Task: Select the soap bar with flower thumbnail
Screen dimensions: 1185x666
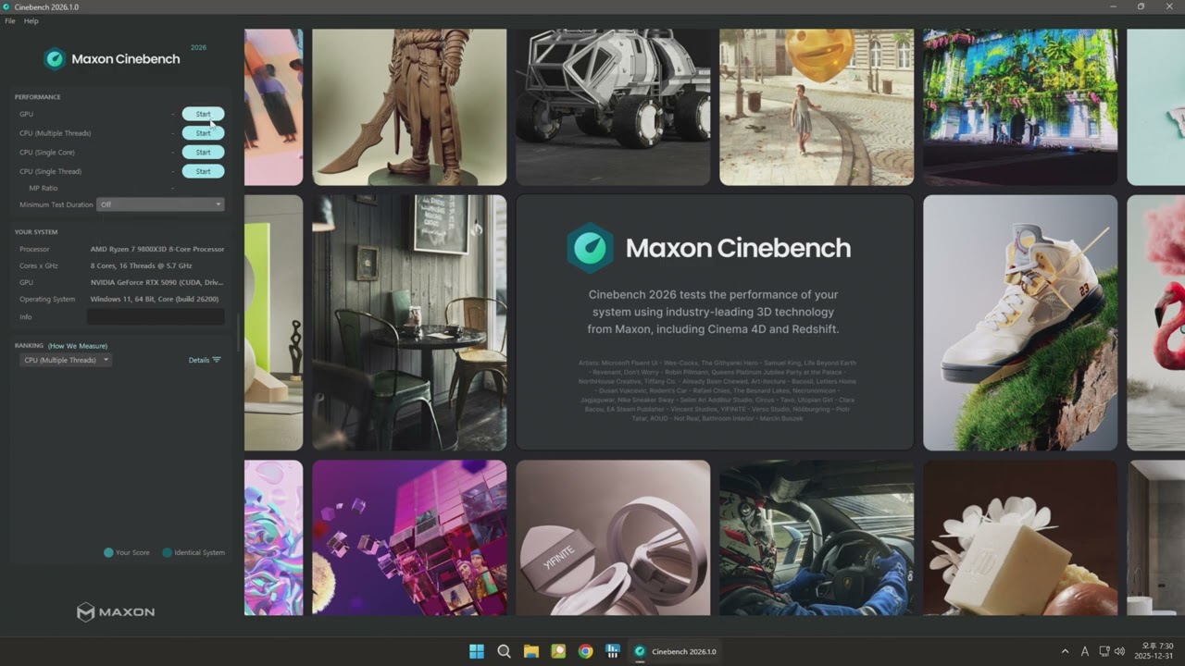Action: point(1020,537)
